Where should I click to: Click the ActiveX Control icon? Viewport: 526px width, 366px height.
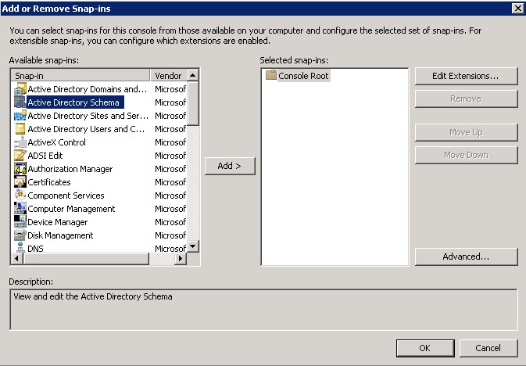click(x=20, y=142)
